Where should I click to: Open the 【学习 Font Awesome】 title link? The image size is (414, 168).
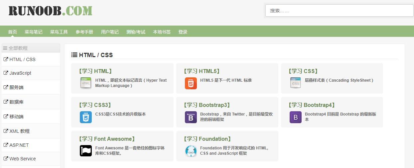point(107,139)
